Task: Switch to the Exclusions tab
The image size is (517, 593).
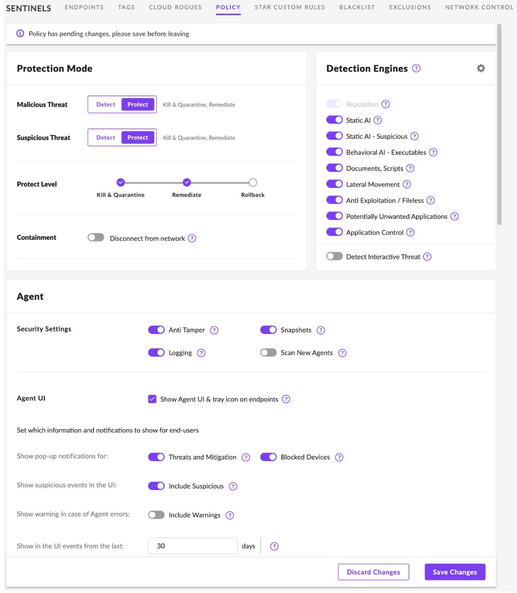Action: click(410, 7)
